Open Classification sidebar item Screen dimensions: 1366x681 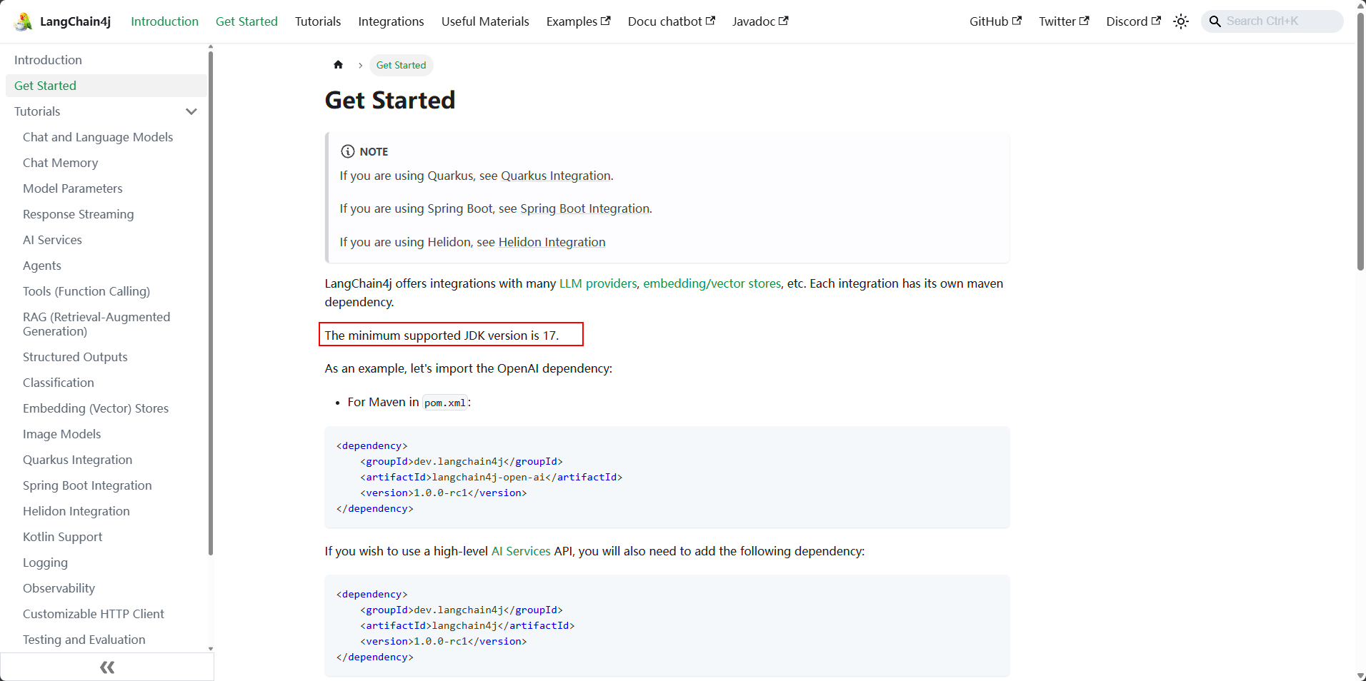point(58,383)
